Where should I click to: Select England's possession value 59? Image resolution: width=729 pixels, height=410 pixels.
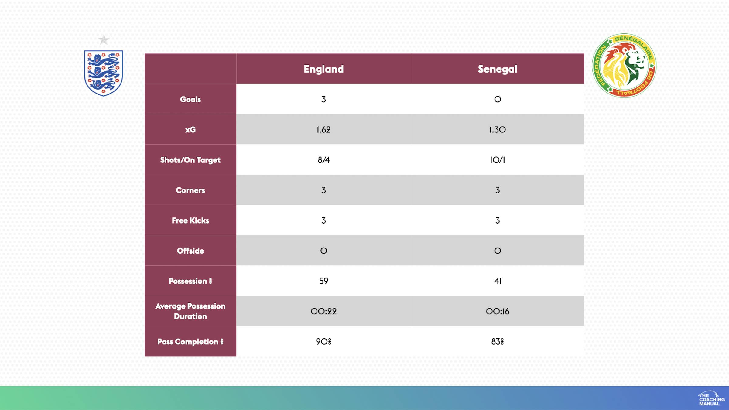pos(323,281)
